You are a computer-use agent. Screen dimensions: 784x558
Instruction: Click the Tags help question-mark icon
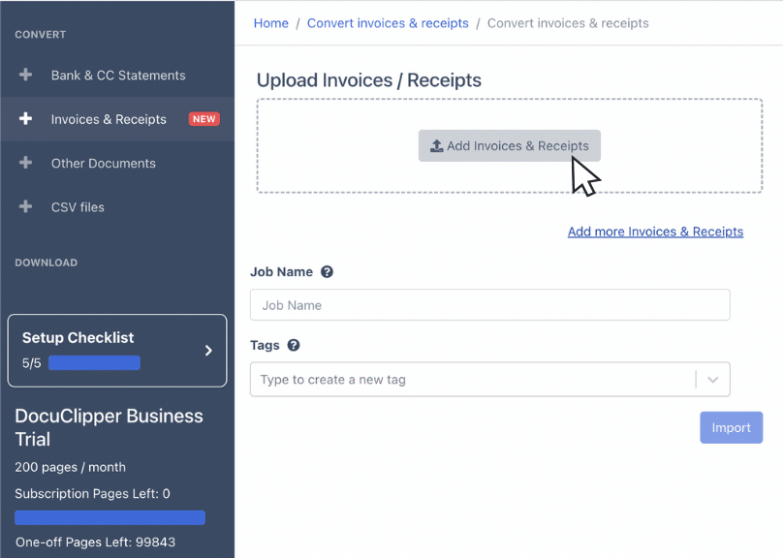(x=294, y=346)
